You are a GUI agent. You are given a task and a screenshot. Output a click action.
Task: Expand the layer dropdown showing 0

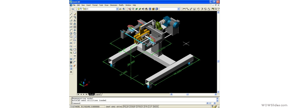pyautogui.click(x=117, y=9)
